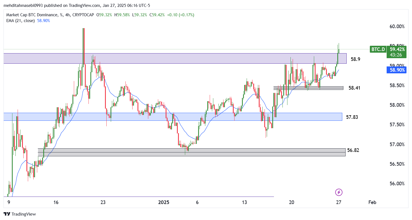Click the 58.41 zone label
This screenshot has height=220, width=412.
pos(354,88)
